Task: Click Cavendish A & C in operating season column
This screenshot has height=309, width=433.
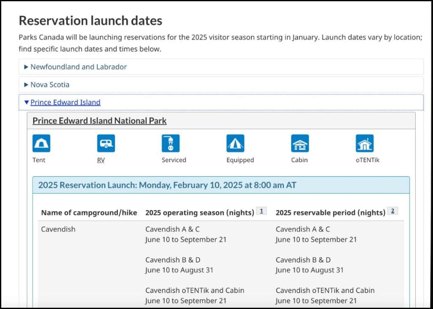Action: 173,229
